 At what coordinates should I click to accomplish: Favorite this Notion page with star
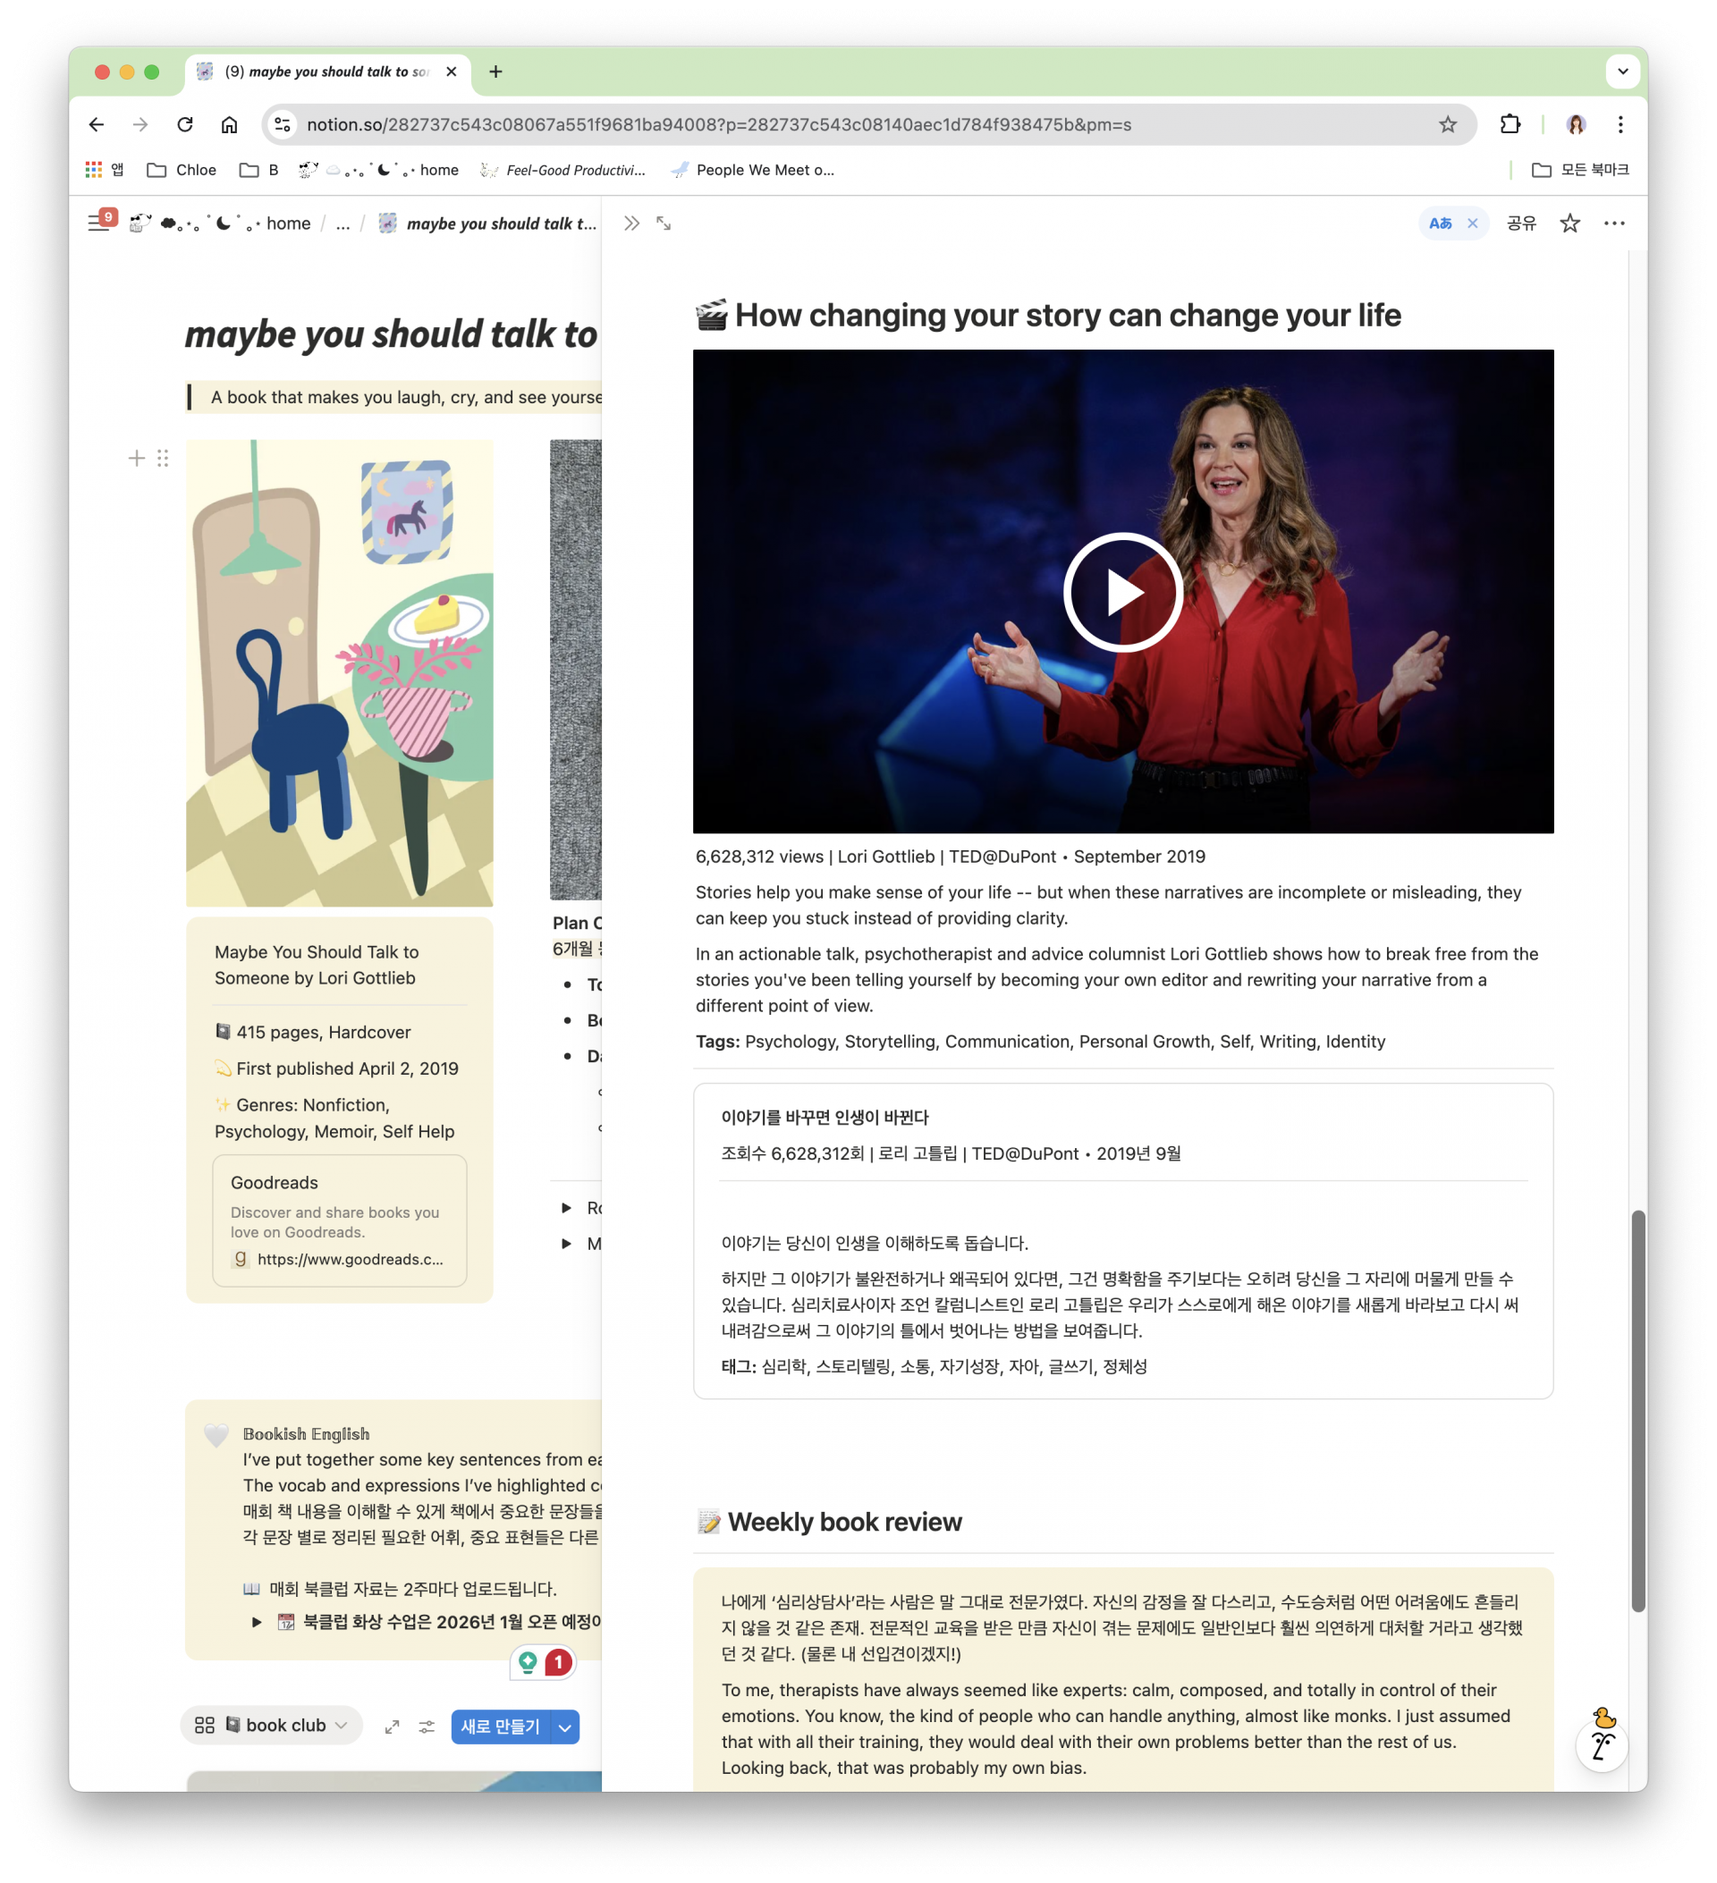coord(1569,224)
